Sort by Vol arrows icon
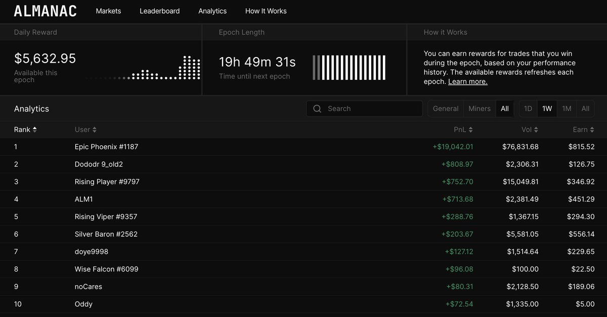Viewport: 607px width, 317px height. [536, 130]
